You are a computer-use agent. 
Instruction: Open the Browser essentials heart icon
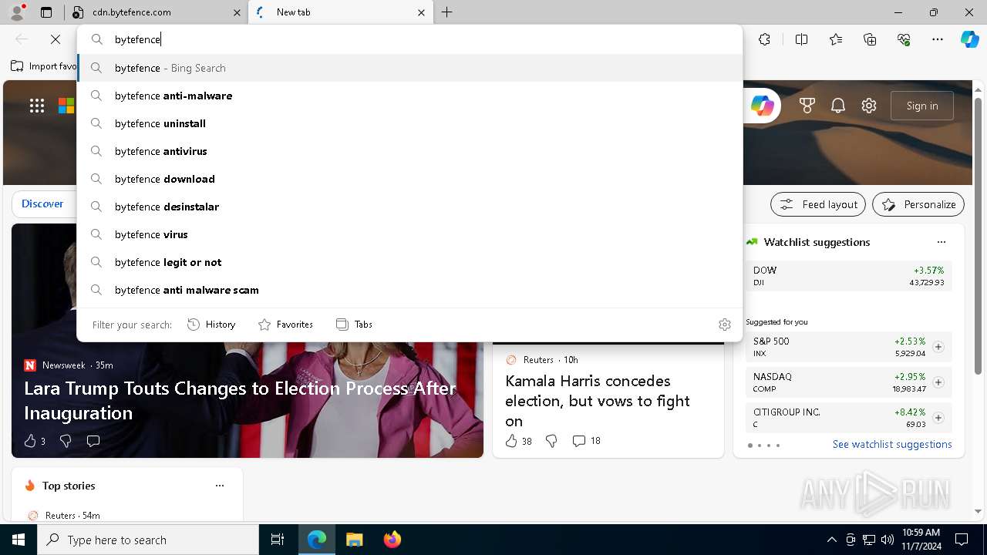point(904,39)
